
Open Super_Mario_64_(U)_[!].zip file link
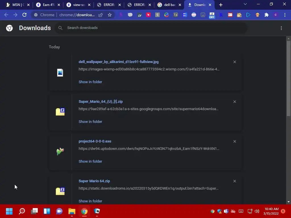(x=101, y=102)
